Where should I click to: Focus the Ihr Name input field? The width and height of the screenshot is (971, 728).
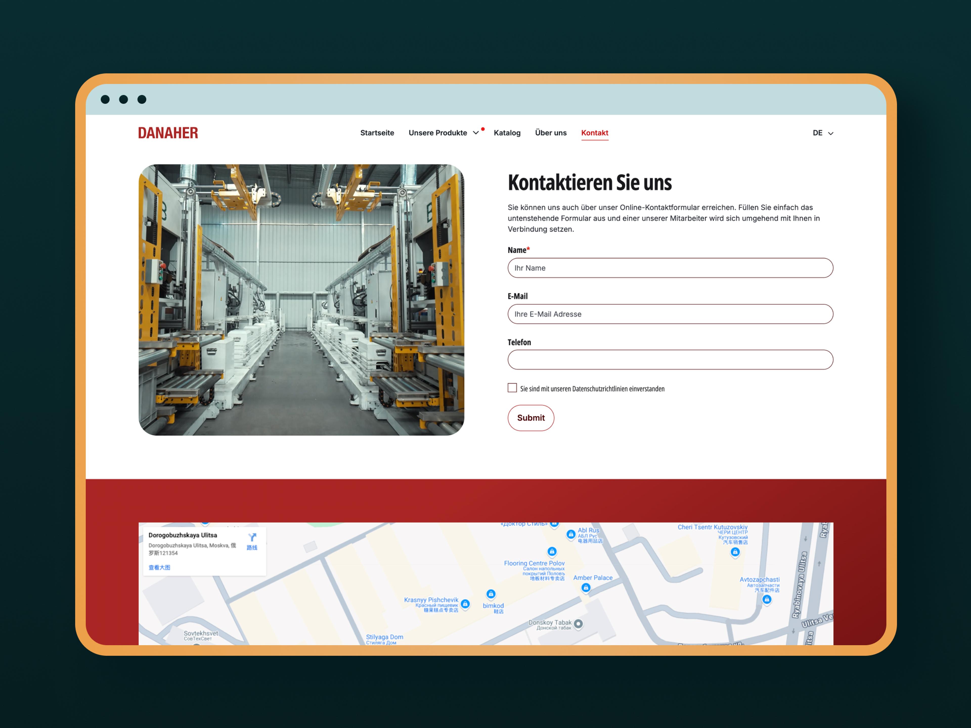(670, 268)
